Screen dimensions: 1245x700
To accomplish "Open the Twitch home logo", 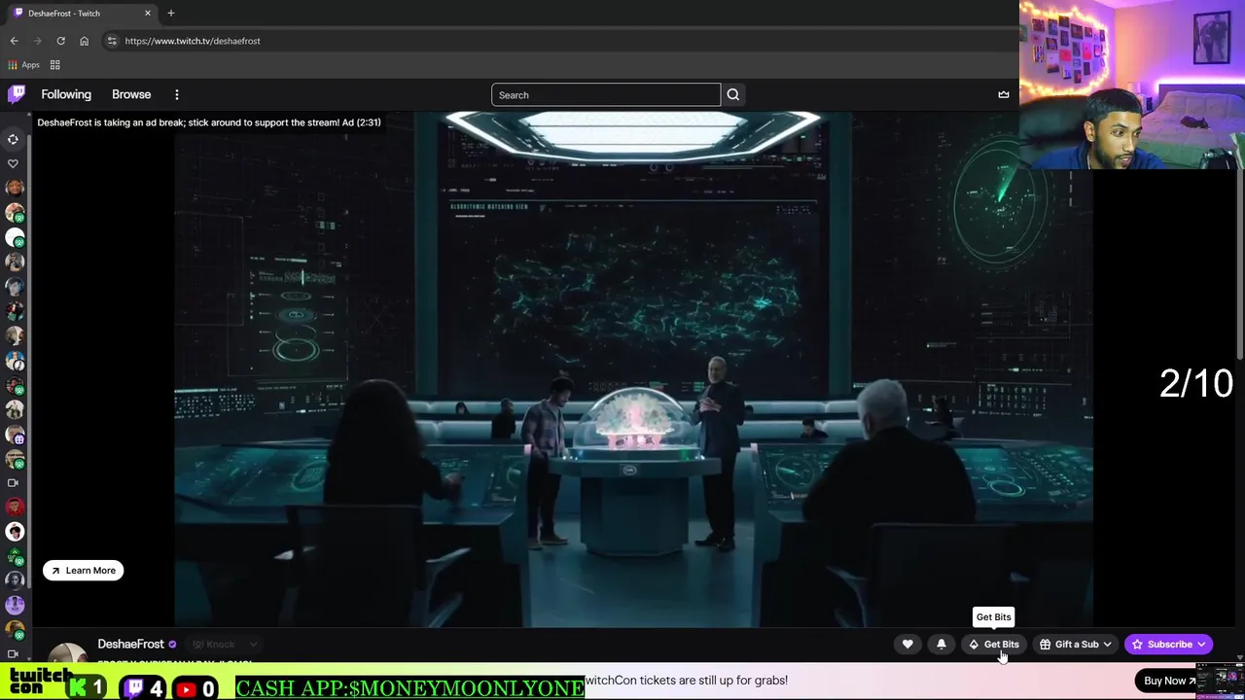I will 17,94.
